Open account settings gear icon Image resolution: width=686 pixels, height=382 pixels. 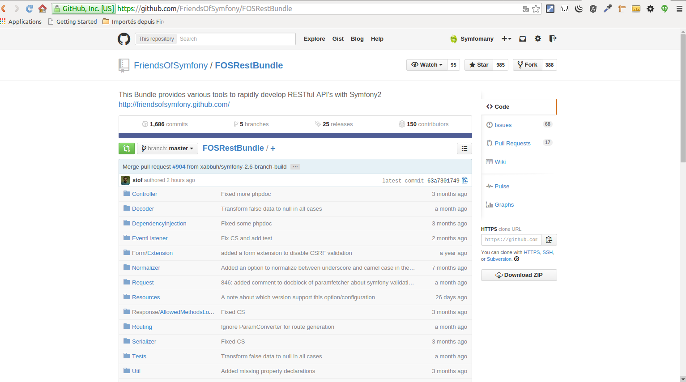click(538, 39)
